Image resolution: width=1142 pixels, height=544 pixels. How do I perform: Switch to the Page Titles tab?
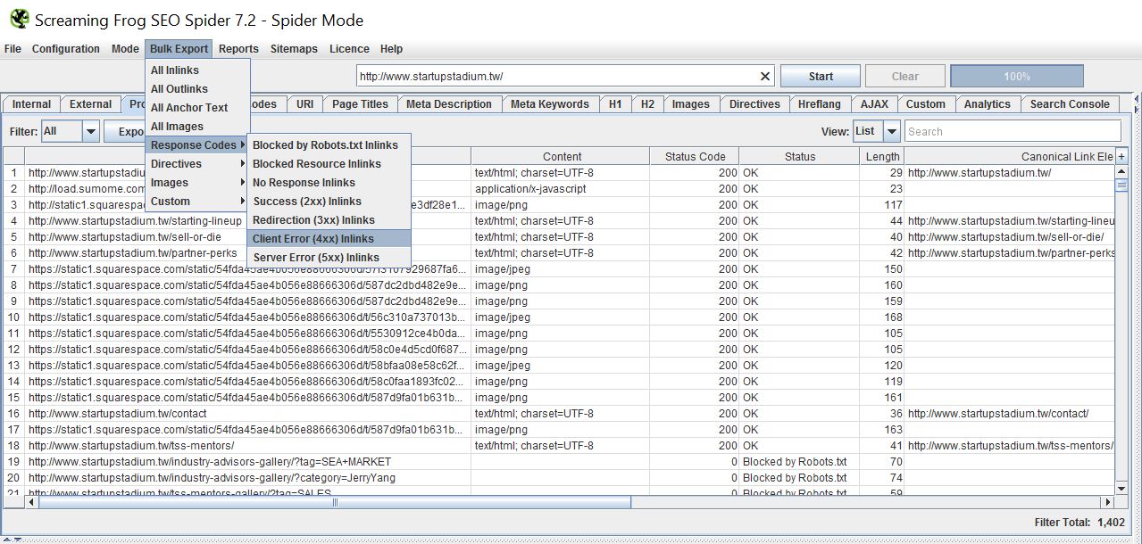pos(360,104)
